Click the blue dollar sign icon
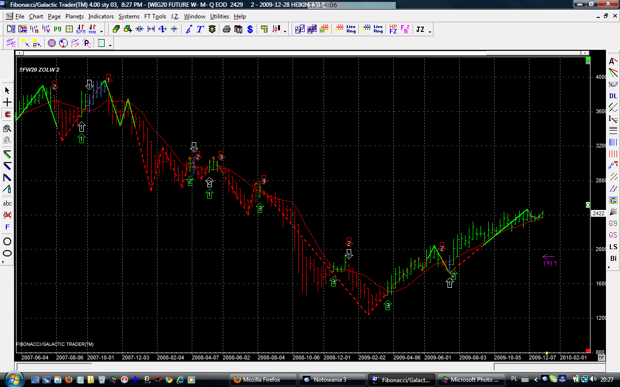Viewport: 620px width, 387px height. (x=250, y=30)
